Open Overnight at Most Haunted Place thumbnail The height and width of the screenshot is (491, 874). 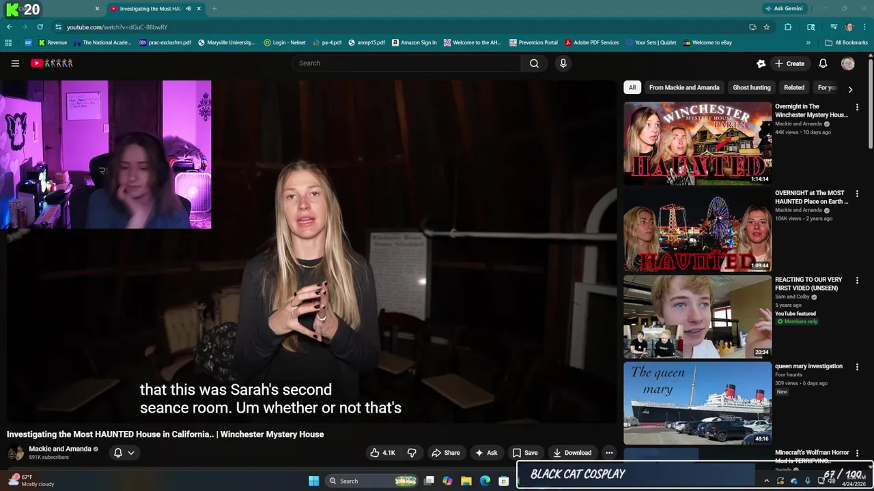697,230
